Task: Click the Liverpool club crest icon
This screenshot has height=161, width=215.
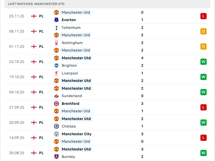Action: (x=56, y=73)
